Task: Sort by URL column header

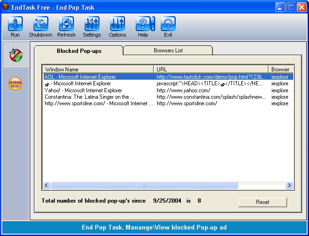Action: pos(211,69)
